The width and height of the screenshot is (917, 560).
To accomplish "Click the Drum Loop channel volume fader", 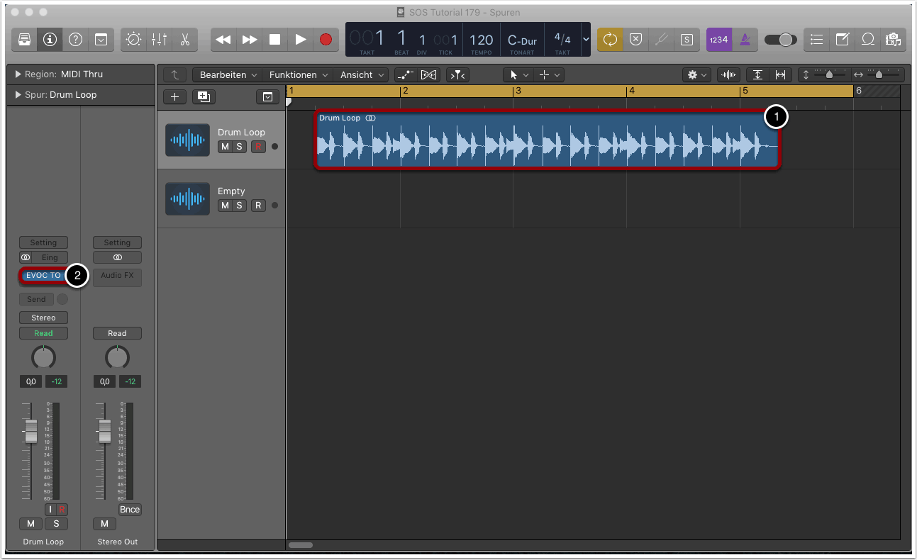I will click(x=30, y=431).
